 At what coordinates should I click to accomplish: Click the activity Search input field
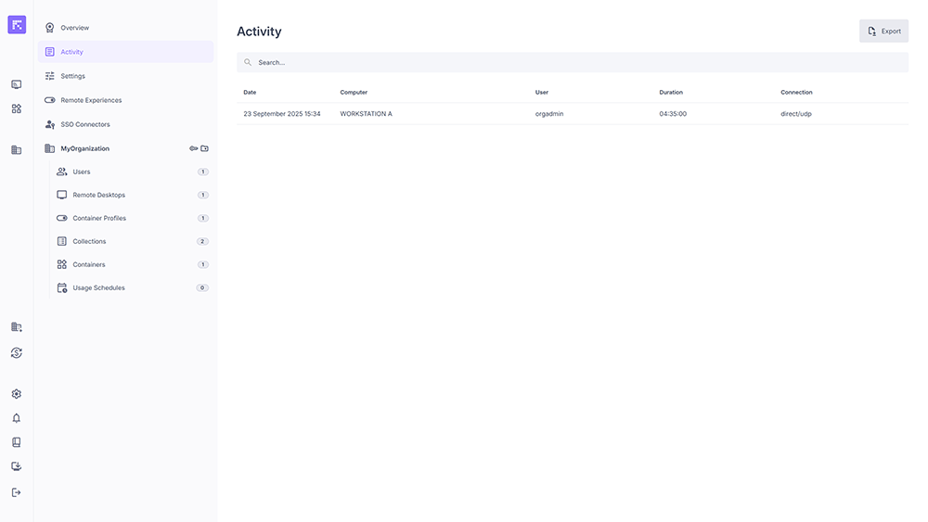pyautogui.click(x=572, y=62)
